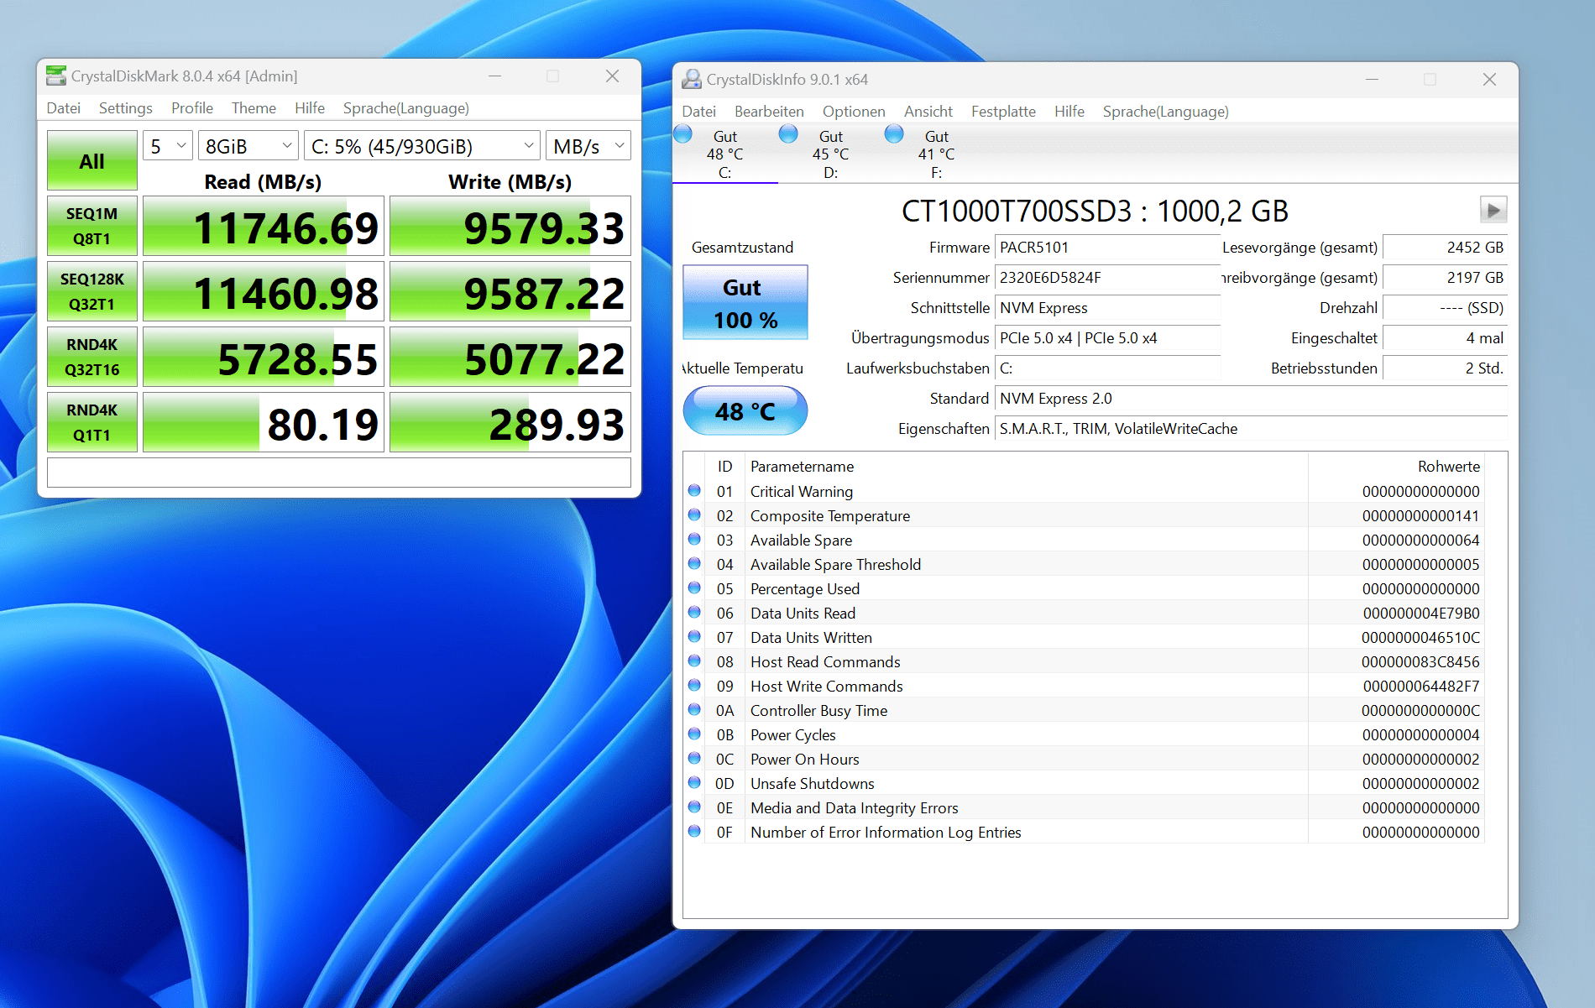Click the Lesevorgänge value 2452 GB
This screenshot has width=1595, height=1008.
pyautogui.click(x=1445, y=248)
